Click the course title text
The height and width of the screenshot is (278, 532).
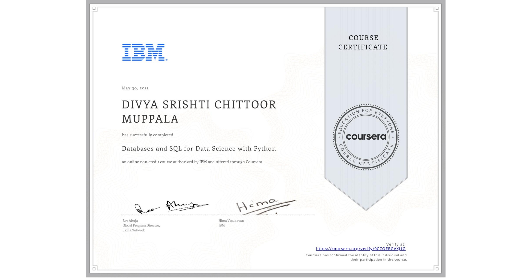pos(199,149)
